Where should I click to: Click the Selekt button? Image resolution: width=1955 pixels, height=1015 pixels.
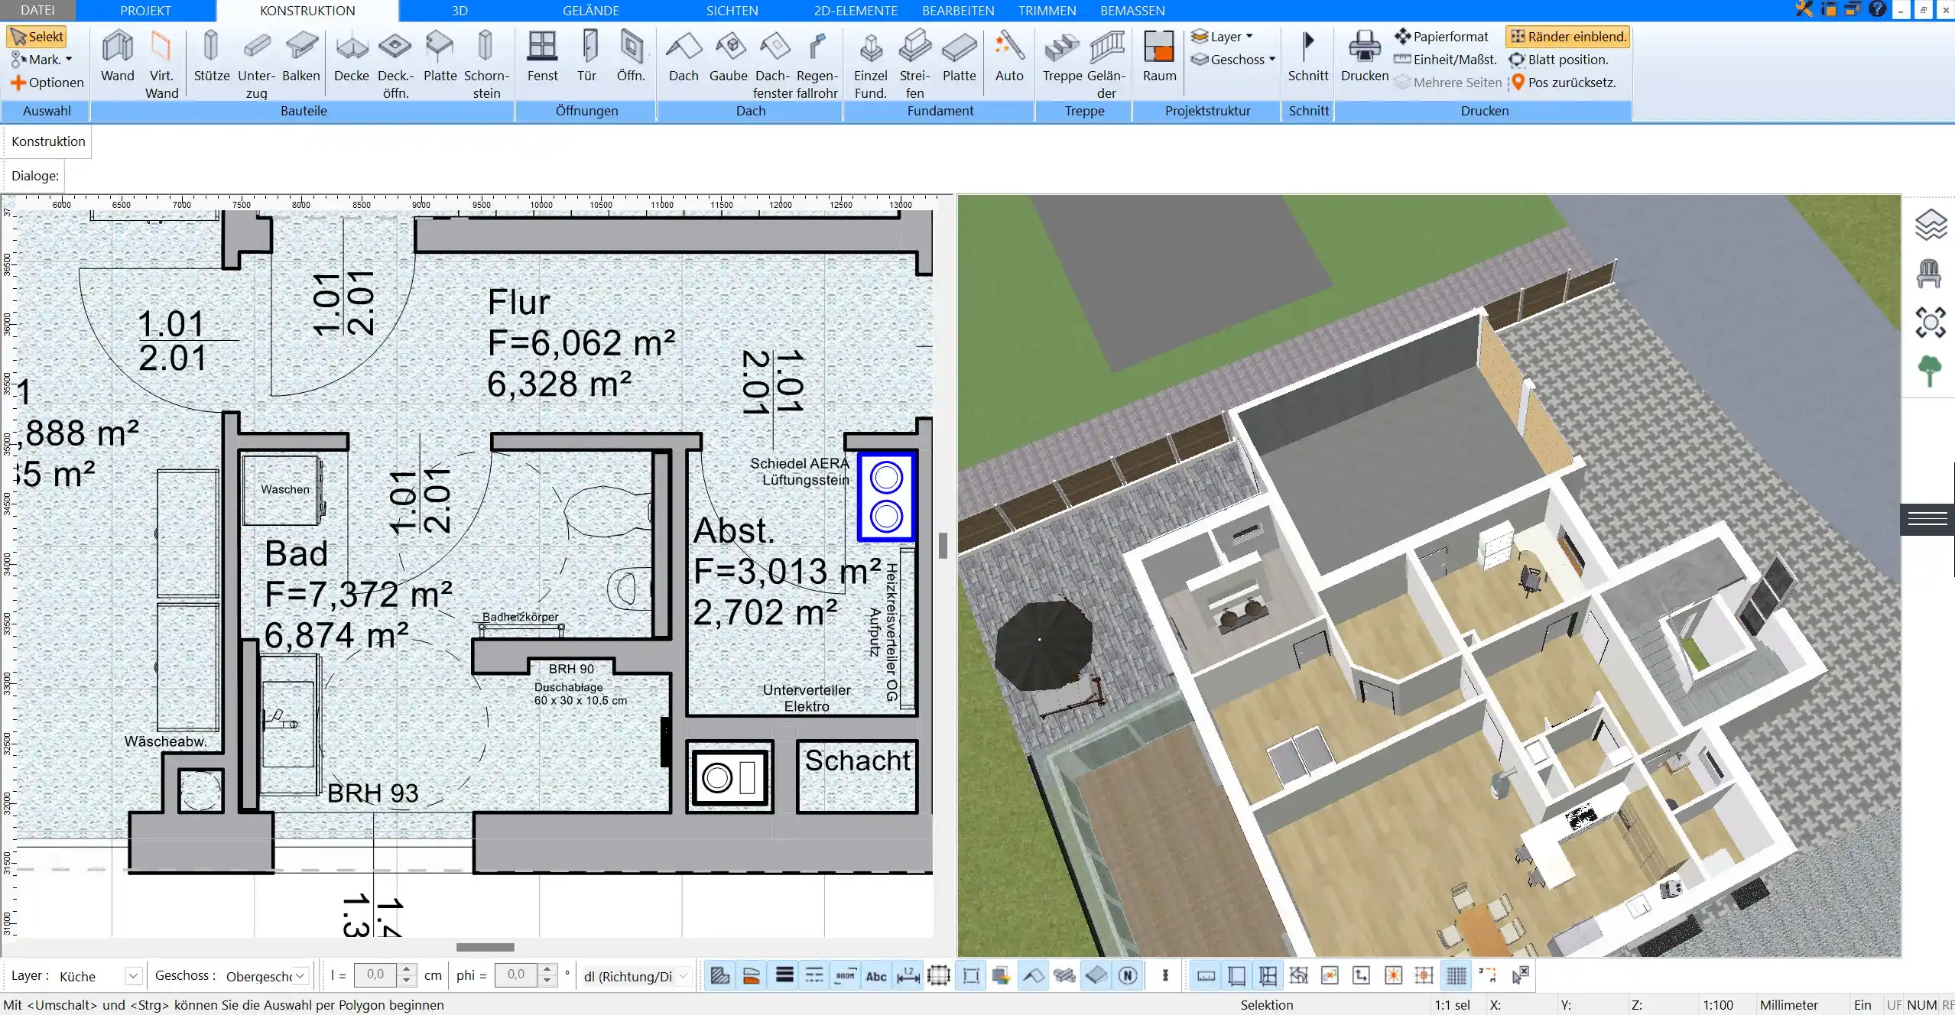pyautogui.click(x=37, y=37)
